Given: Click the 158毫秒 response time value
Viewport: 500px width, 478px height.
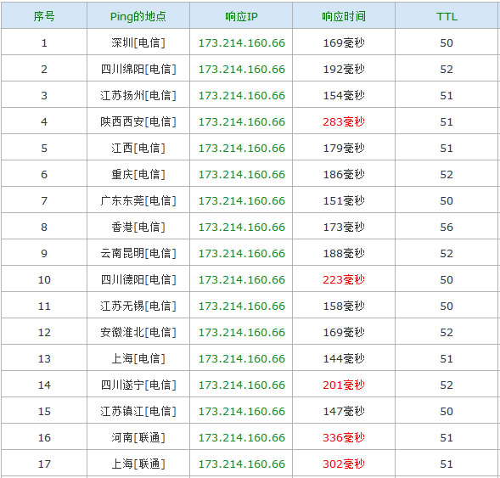Looking at the screenshot, I should click(344, 306).
